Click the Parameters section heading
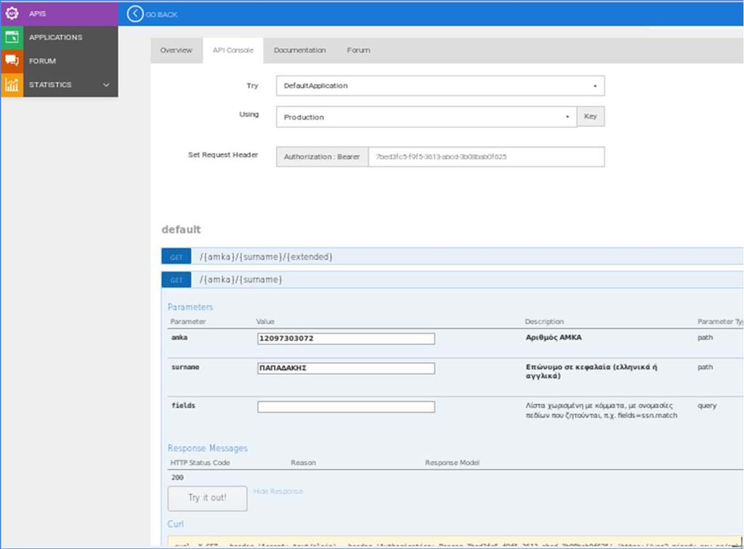744x549 pixels. [190, 307]
